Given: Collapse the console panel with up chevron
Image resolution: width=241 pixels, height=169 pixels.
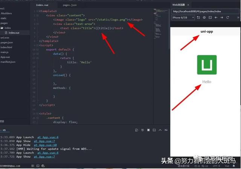Looking at the screenshot, I should [160, 130].
